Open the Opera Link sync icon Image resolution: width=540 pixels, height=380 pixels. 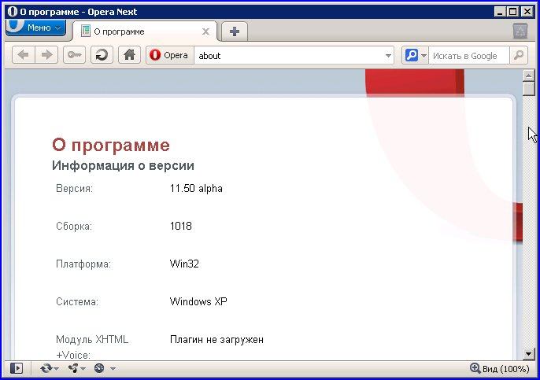coord(46,368)
